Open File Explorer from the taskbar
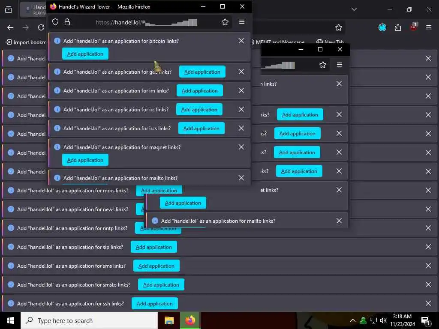Image resolution: width=439 pixels, height=329 pixels. coord(169,320)
